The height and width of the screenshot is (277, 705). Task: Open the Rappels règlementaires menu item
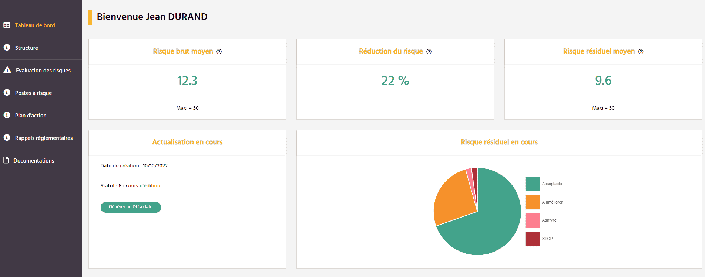click(x=44, y=138)
